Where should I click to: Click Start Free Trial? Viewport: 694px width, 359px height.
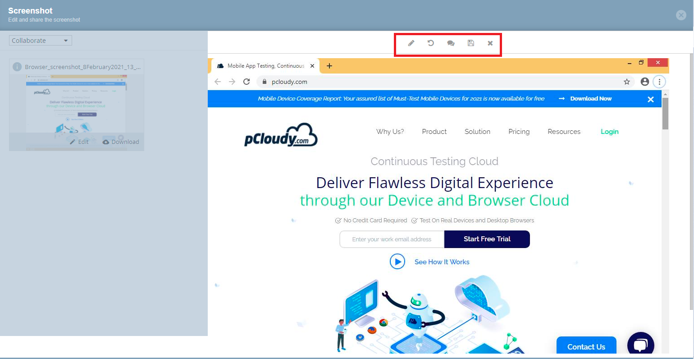487,239
